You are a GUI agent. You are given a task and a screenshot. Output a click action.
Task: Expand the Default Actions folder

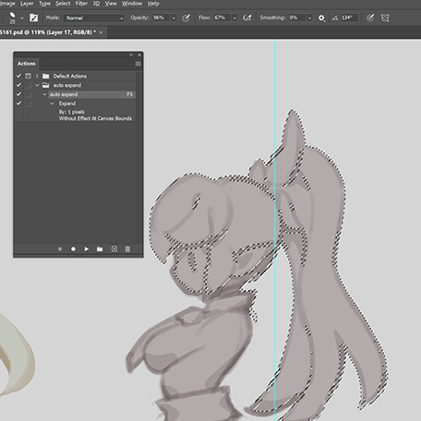[x=37, y=76]
